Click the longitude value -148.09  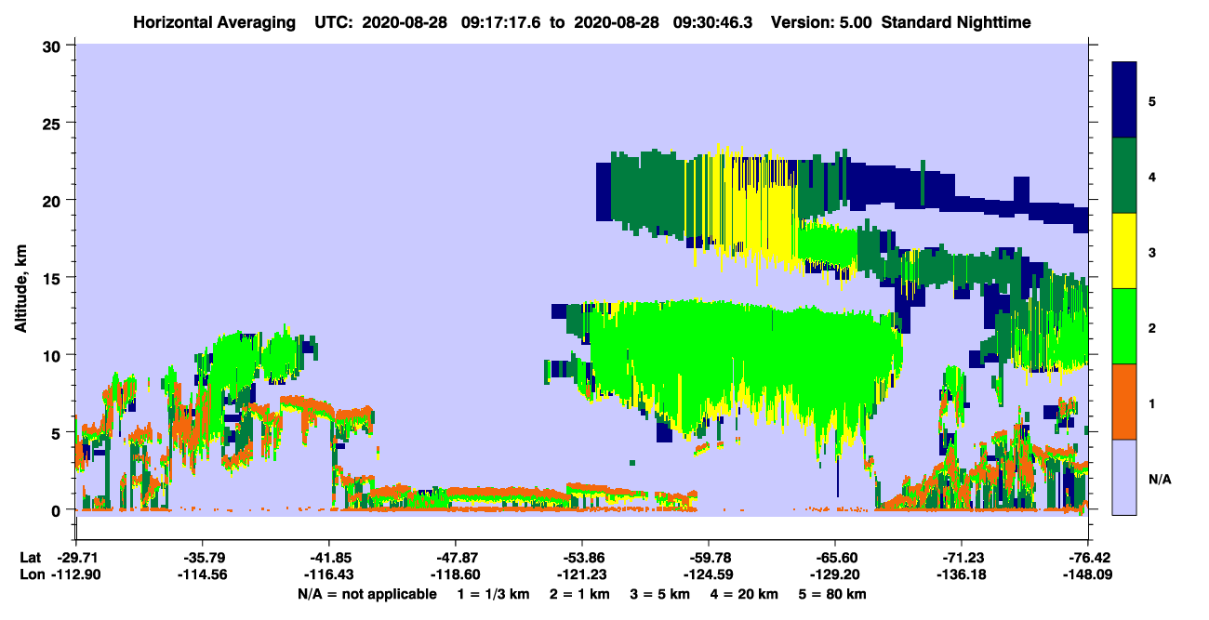tap(1088, 574)
